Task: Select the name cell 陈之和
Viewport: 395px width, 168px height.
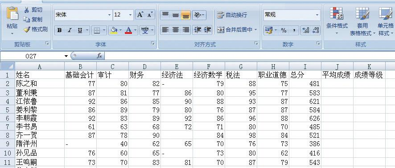Action: [40, 83]
